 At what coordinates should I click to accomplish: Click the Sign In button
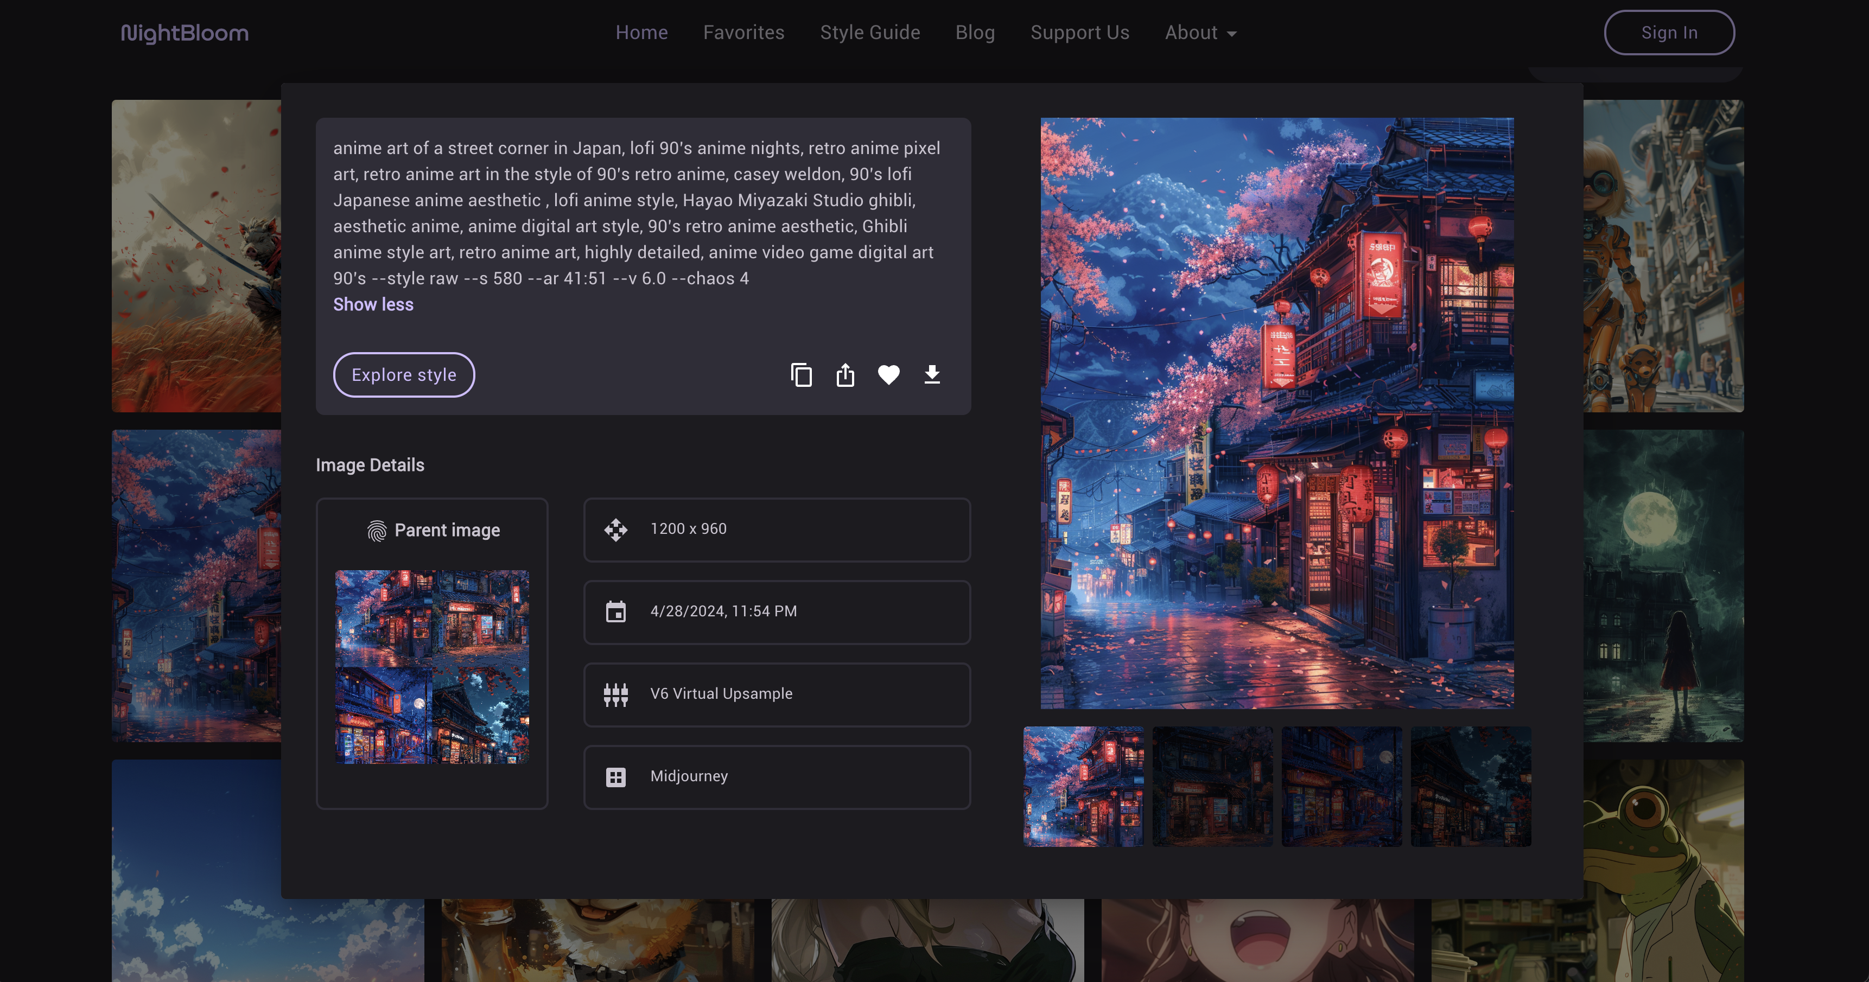pyautogui.click(x=1669, y=33)
